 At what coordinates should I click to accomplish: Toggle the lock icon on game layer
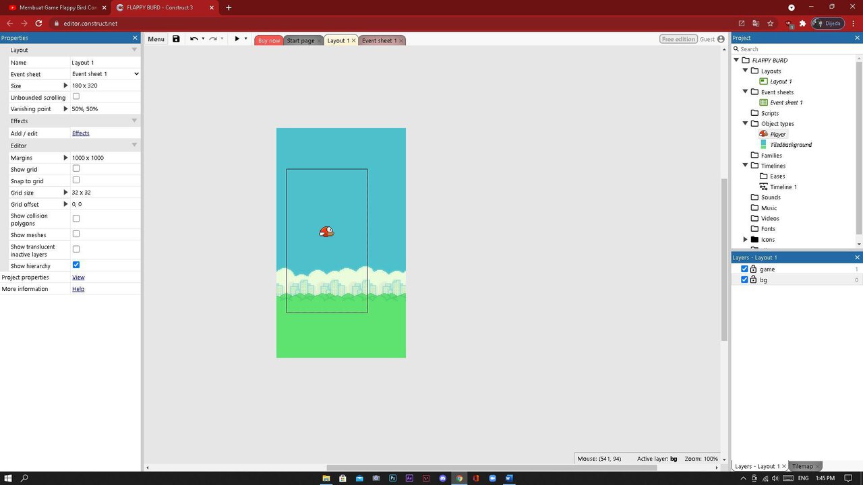(753, 269)
